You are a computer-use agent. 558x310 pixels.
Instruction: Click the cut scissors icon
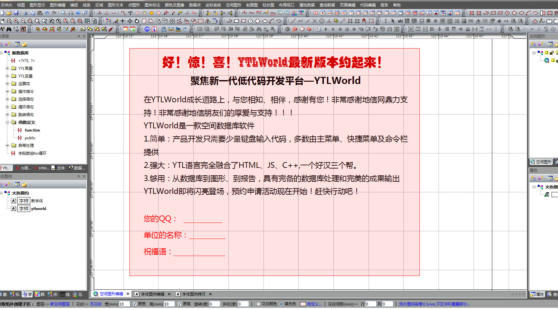point(26,13)
